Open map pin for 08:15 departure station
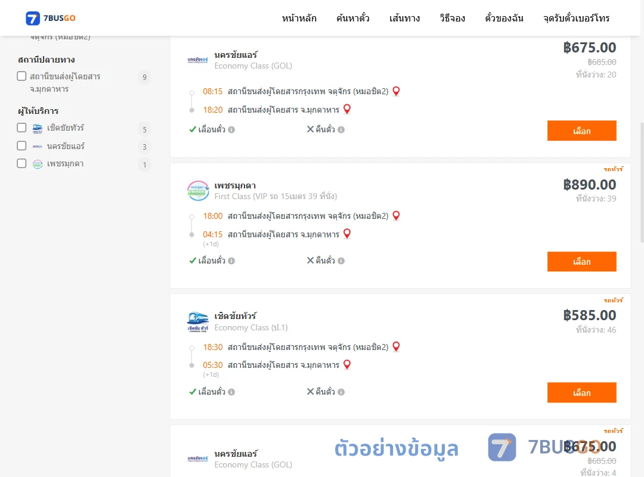 [396, 91]
